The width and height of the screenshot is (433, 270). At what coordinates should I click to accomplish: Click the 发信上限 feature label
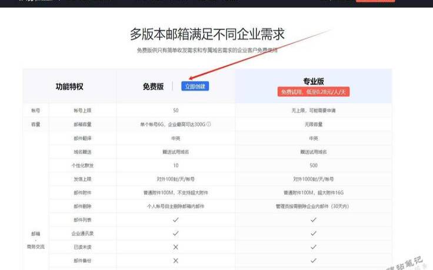pyautogui.click(x=82, y=179)
